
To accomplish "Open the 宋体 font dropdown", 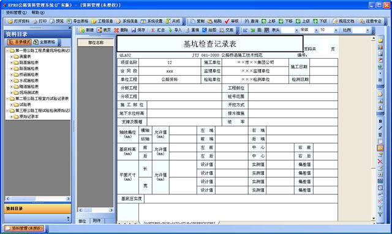I will [317, 30].
